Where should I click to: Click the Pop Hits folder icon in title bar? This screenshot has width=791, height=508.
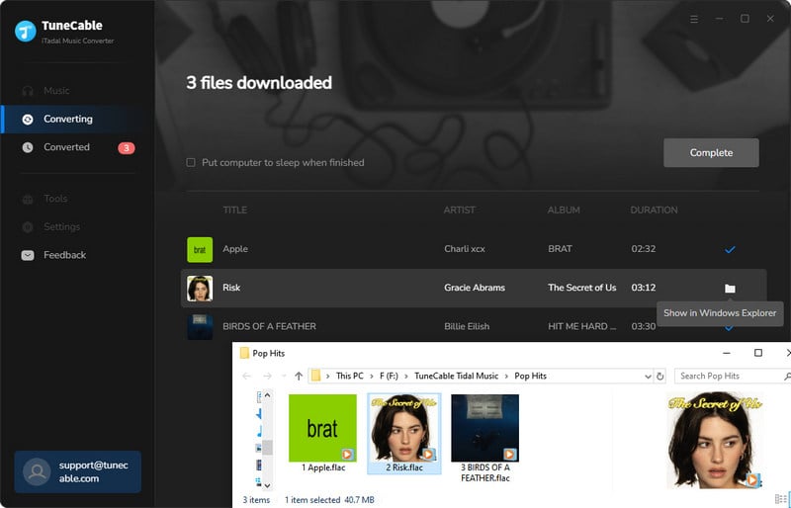pos(244,353)
